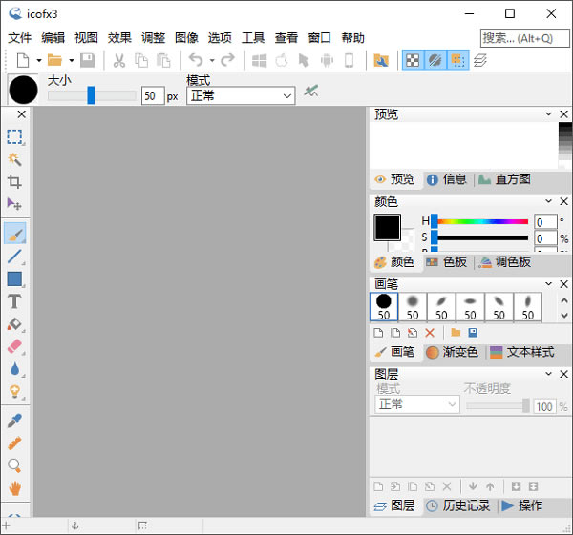573x535 pixels.
Task: Click the brush size px input field
Action: [x=152, y=95]
